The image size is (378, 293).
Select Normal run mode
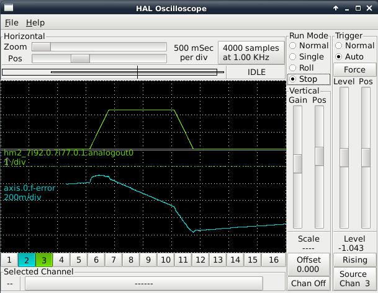[x=309, y=45]
